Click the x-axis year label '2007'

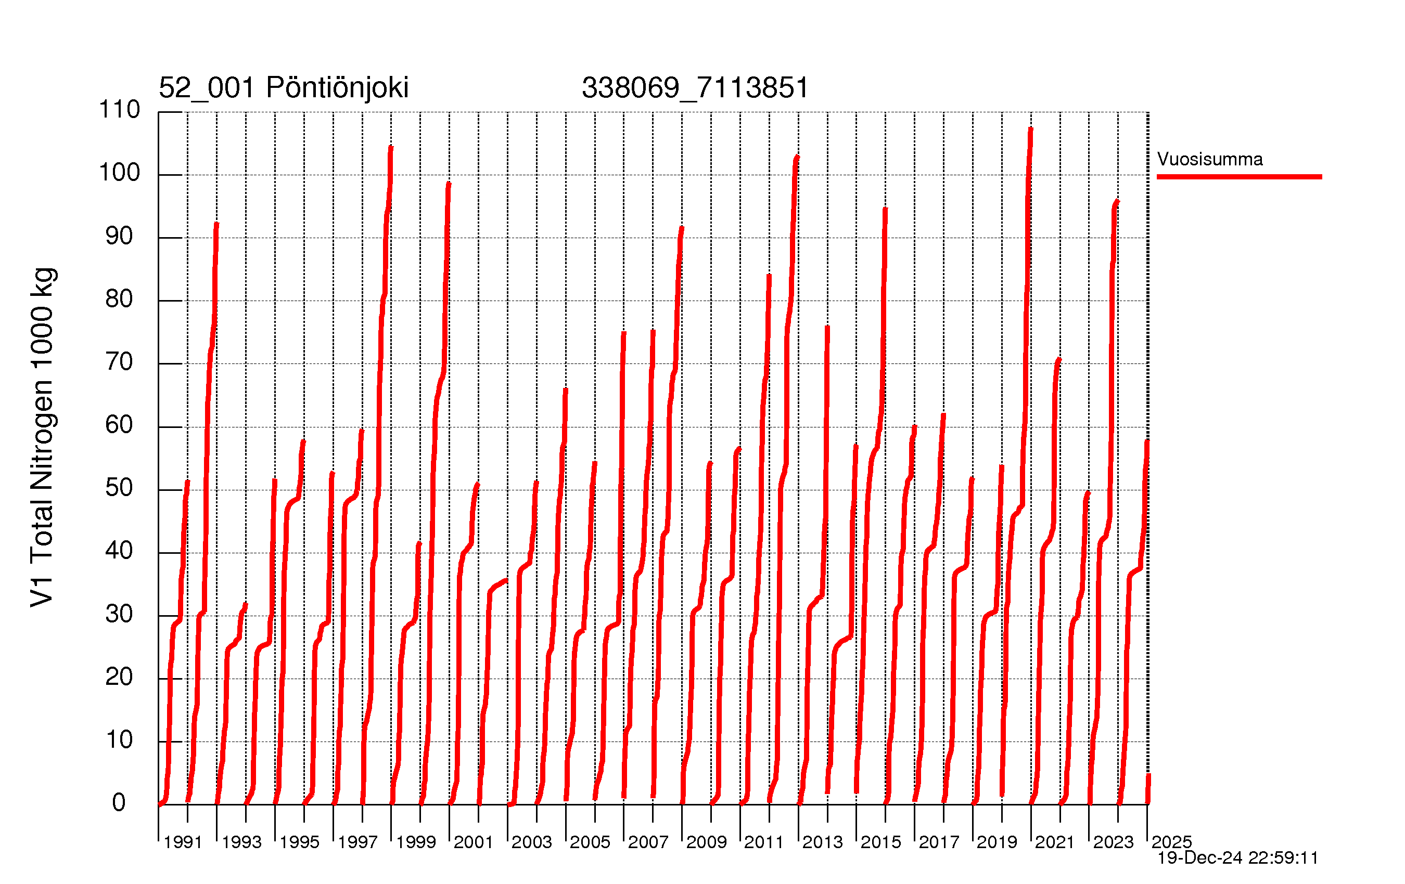[x=648, y=842]
